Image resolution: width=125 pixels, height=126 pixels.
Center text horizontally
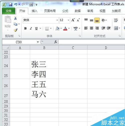[x=91, y=28]
